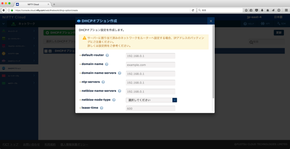Viewport: 290px width, 149px height.
Task: Click the browser URL address field
Action: 102,10
